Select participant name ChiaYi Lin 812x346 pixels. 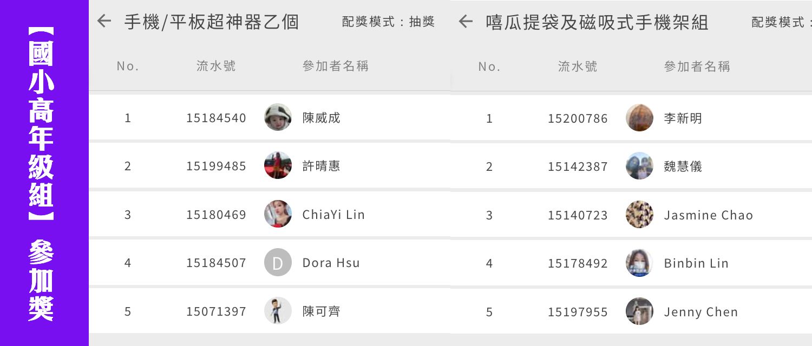coord(333,215)
